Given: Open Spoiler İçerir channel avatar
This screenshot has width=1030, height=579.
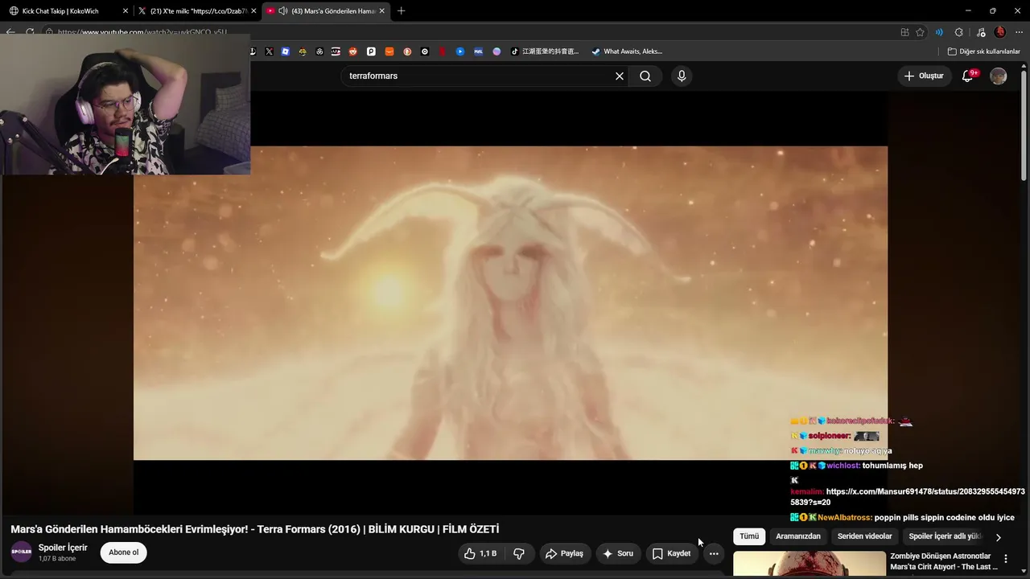Looking at the screenshot, I should pyautogui.click(x=22, y=552).
